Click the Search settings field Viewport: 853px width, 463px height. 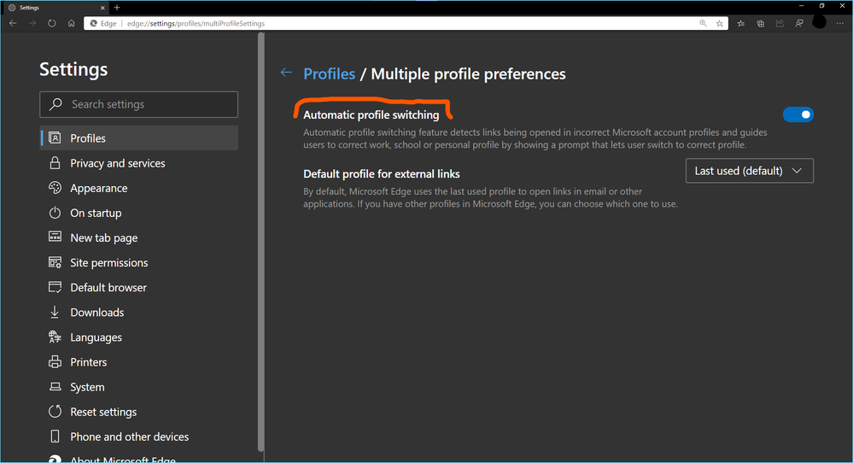tap(138, 104)
